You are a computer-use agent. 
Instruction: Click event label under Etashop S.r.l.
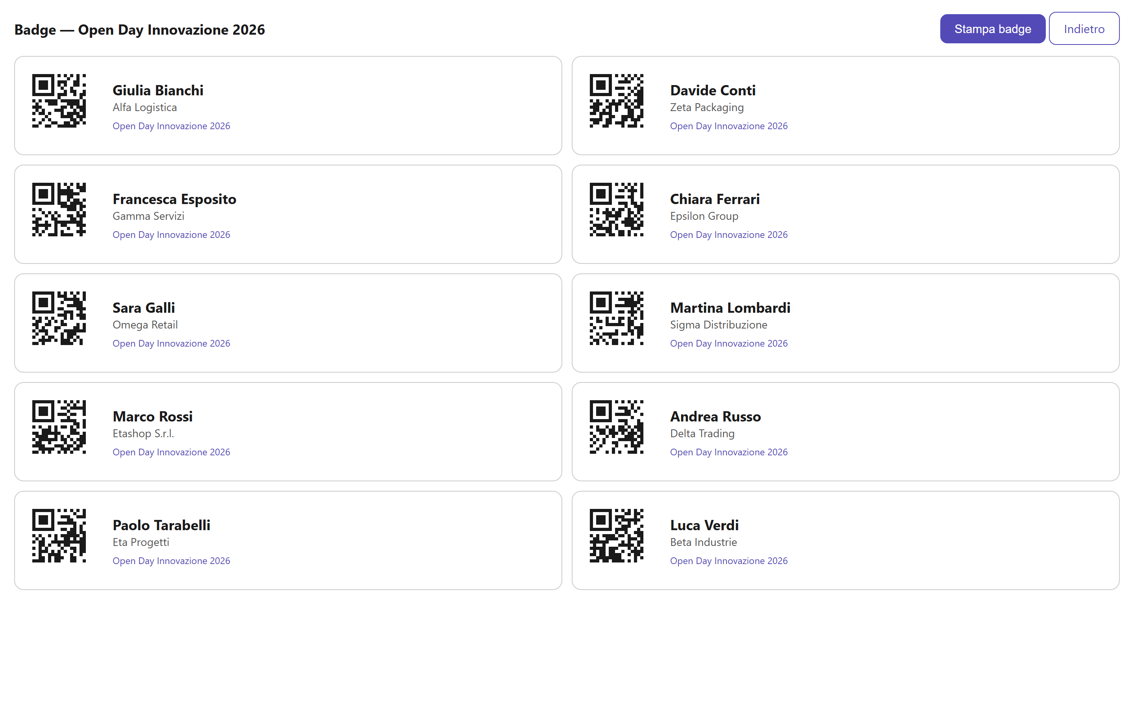coord(171,453)
